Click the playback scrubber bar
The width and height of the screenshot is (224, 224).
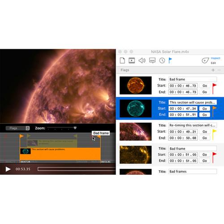point(77,169)
